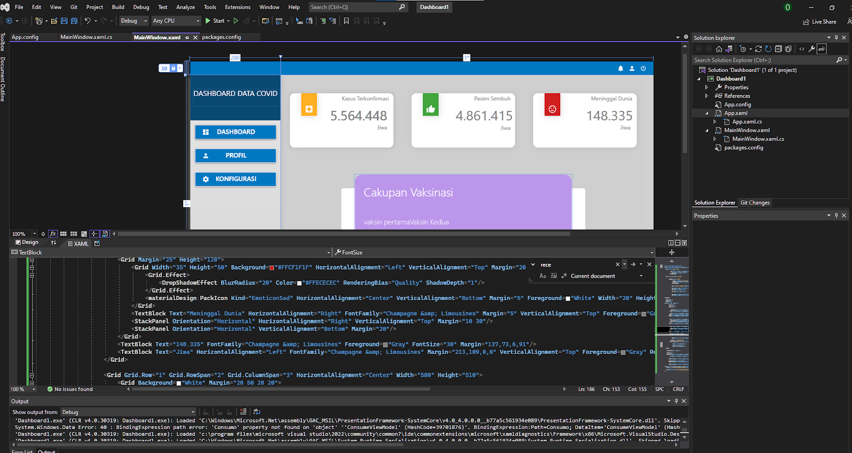Select packages.config in Solution Explorer
852x453 pixels.
pos(743,148)
